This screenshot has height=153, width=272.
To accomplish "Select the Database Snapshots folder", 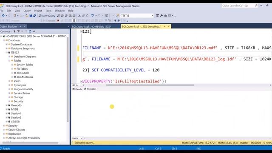I will pyautogui.click(x=23, y=48).
